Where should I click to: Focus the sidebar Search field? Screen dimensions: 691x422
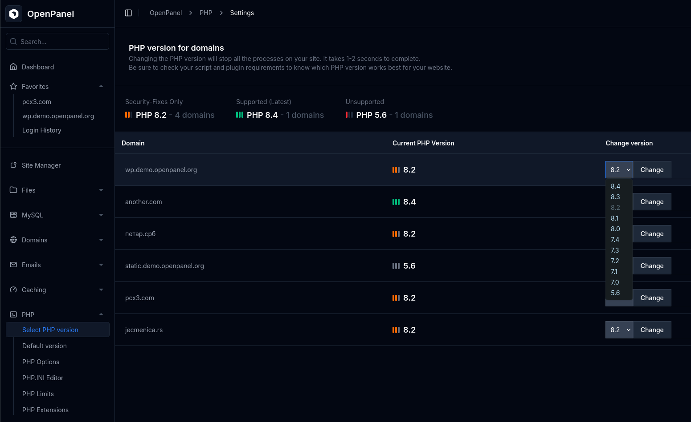[x=57, y=41]
